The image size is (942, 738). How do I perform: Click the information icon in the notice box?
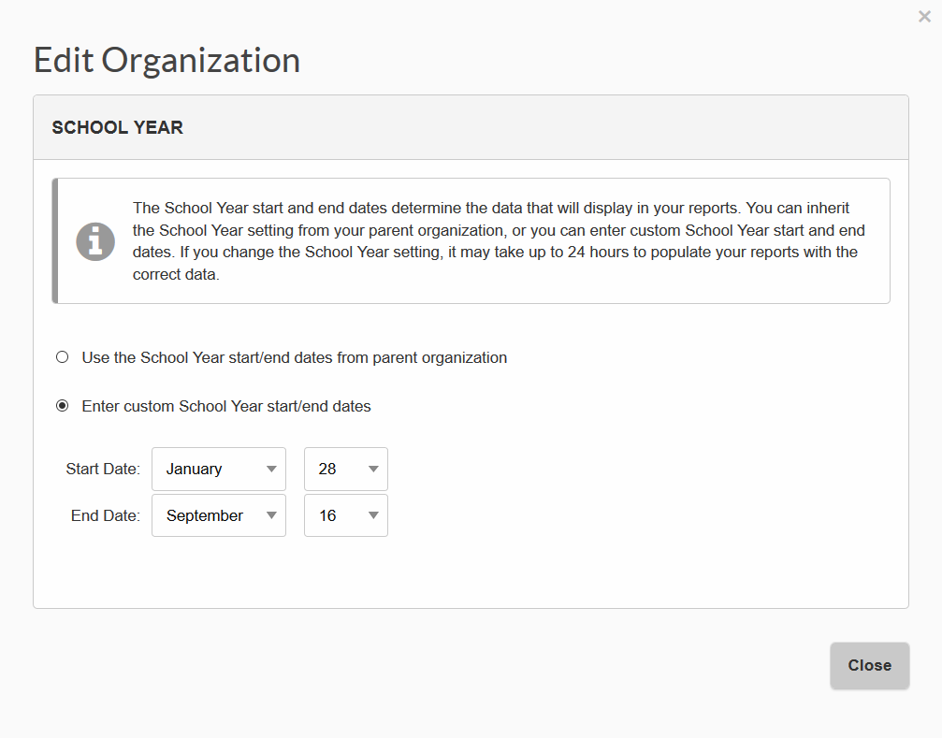tap(95, 240)
